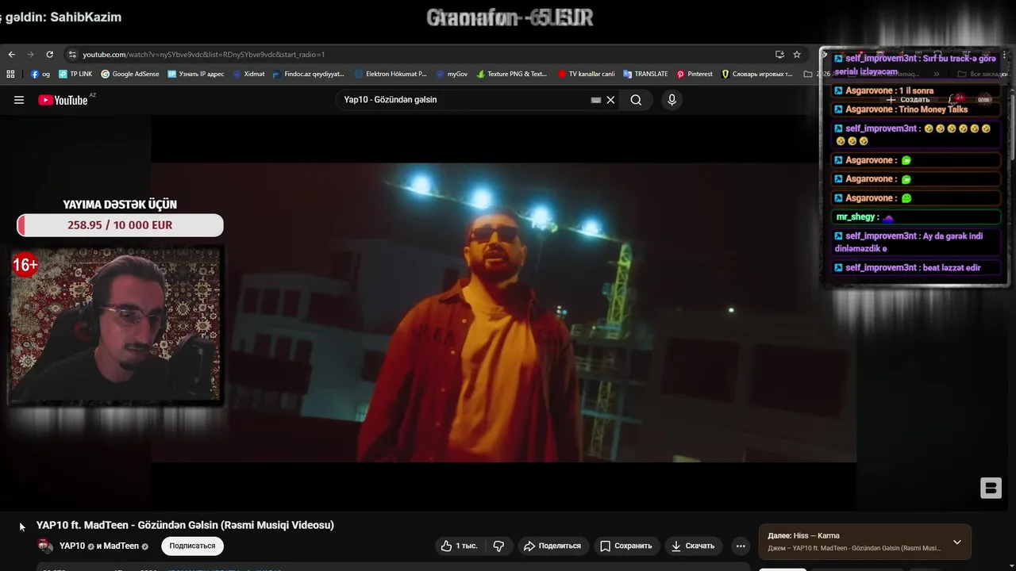
Task: Click the Создать create button behind chat
Action: pyautogui.click(x=910, y=100)
